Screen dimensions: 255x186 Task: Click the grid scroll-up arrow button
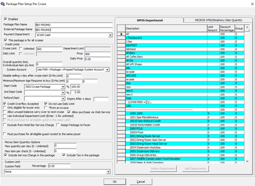click(x=247, y=27)
